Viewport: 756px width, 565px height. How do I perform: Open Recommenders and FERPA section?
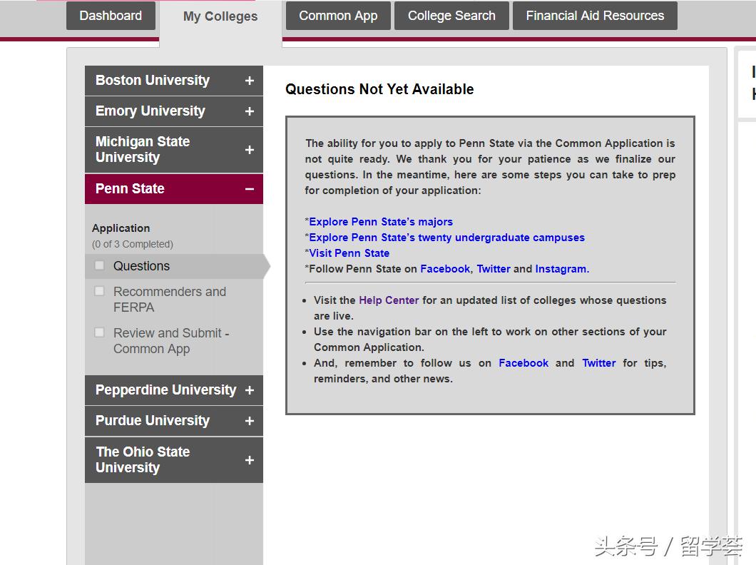(x=170, y=300)
